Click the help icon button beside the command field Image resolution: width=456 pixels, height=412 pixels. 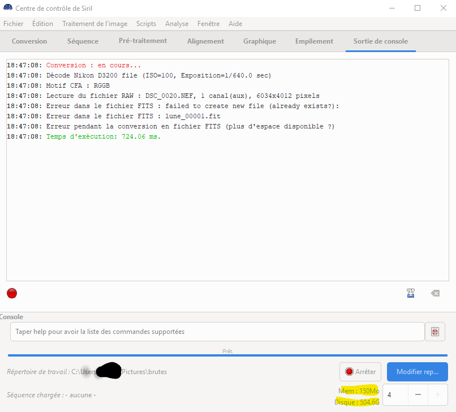coord(435,332)
